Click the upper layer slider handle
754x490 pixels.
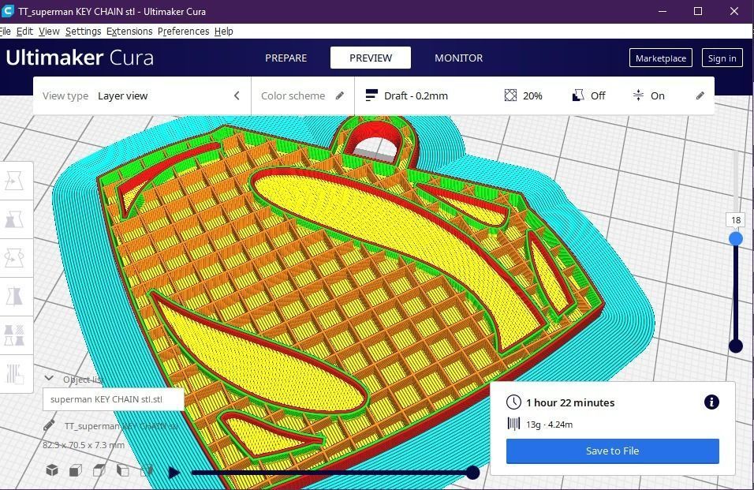point(735,238)
